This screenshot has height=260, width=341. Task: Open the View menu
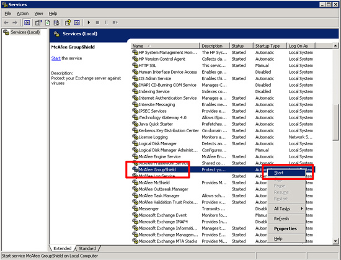coord(38,14)
